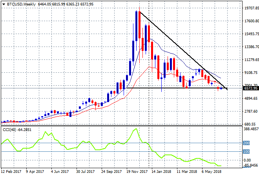259x176 pixels.
Task: Click the CCI(40) -64.2851 indicator label
Action: click(17, 130)
